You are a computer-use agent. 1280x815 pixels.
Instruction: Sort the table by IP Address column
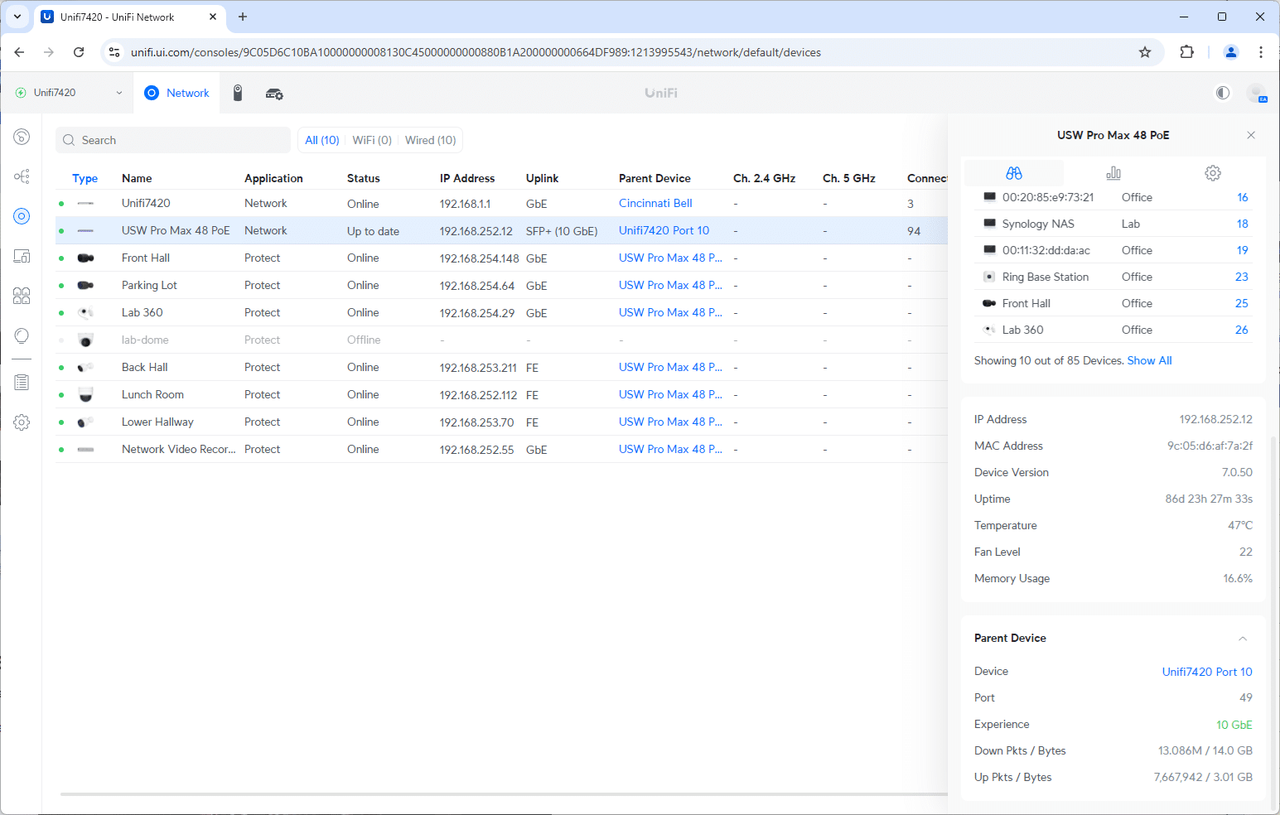pos(467,178)
